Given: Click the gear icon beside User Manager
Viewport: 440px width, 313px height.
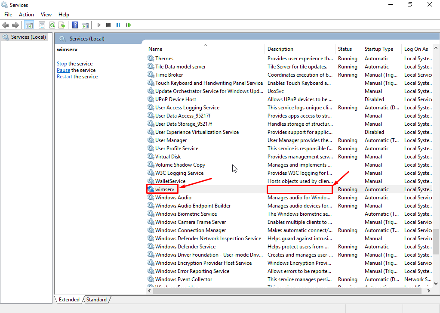Looking at the screenshot, I should [x=151, y=140].
